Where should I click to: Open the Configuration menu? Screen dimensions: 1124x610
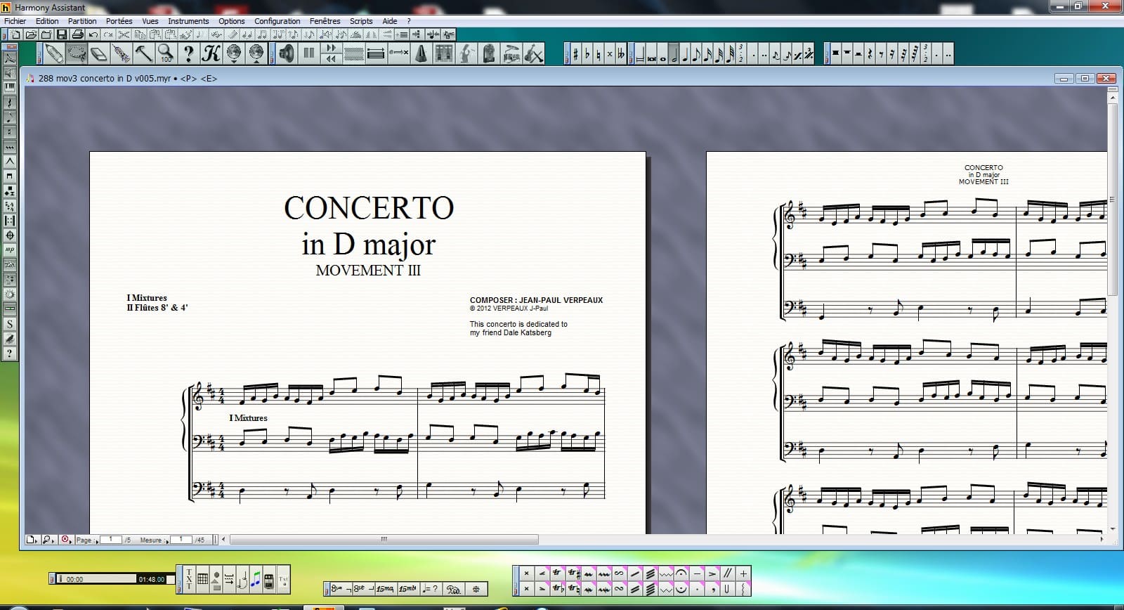tap(277, 21)
